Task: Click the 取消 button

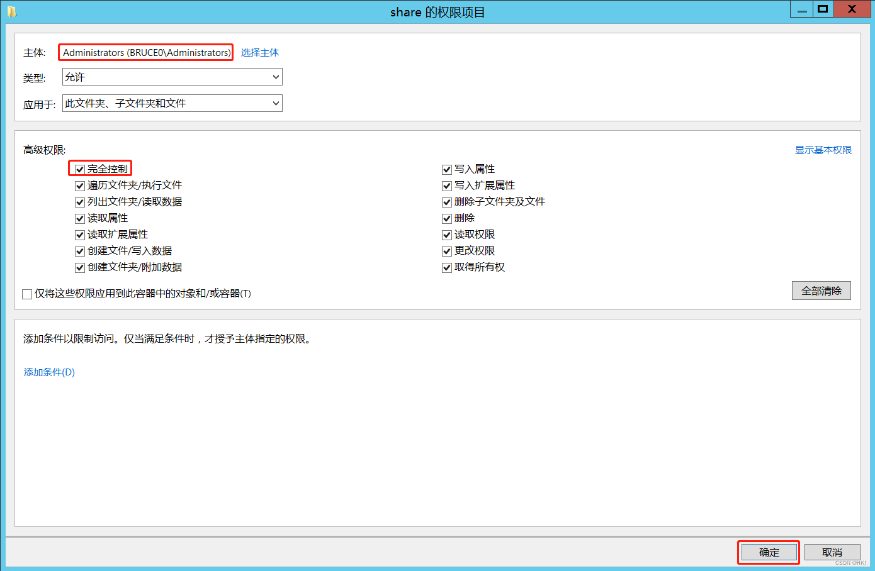Action: [x=832, y=552]
